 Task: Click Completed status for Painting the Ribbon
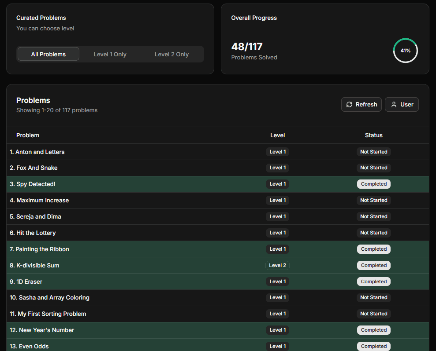[373, 249]
